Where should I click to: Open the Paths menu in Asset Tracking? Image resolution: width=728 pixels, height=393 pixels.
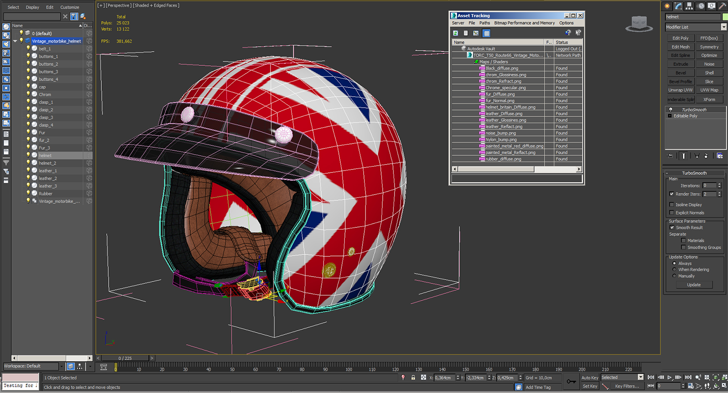(485, 23)
